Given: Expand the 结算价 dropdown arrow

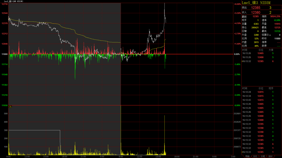Looking at the screenshot, I should [270, 35].
